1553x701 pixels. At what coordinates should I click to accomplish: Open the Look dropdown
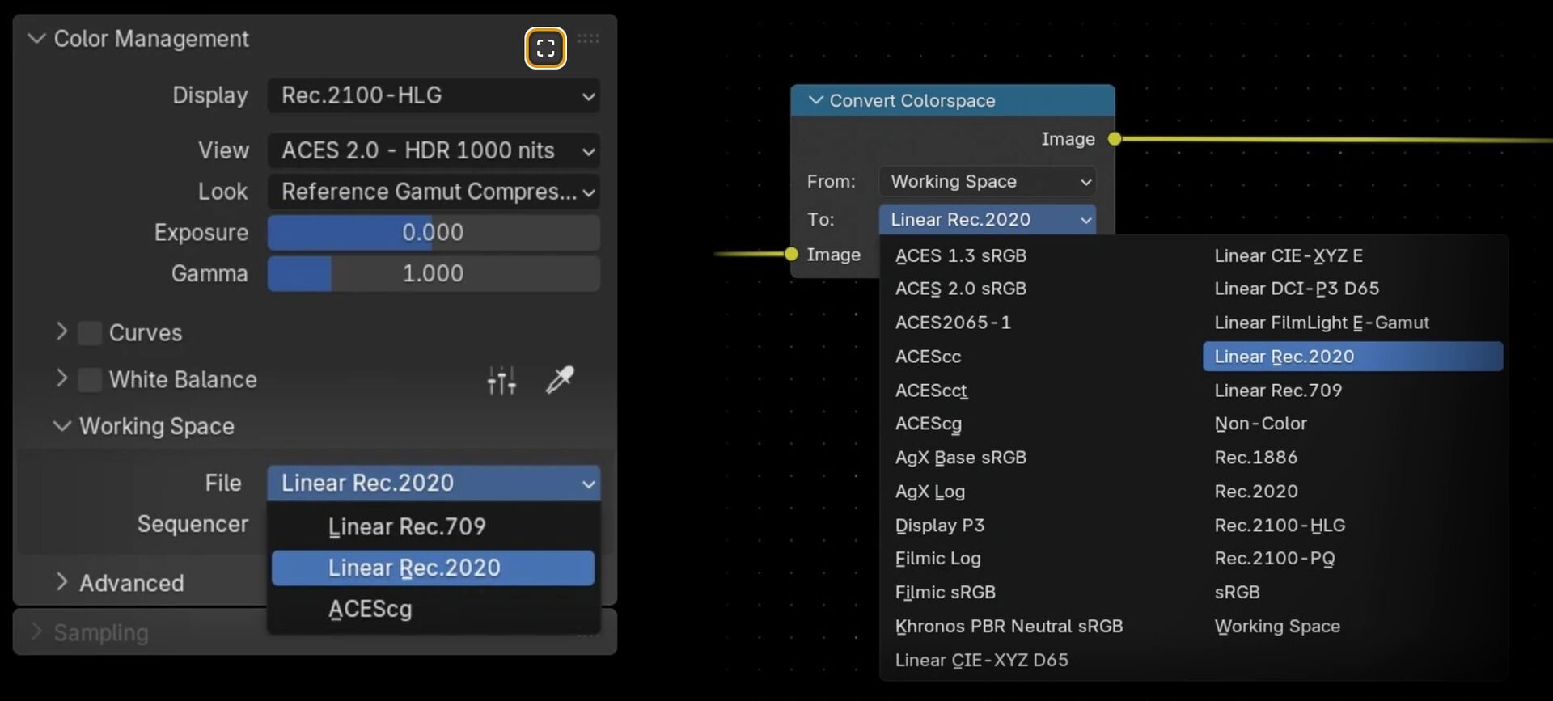coord(434,192)
